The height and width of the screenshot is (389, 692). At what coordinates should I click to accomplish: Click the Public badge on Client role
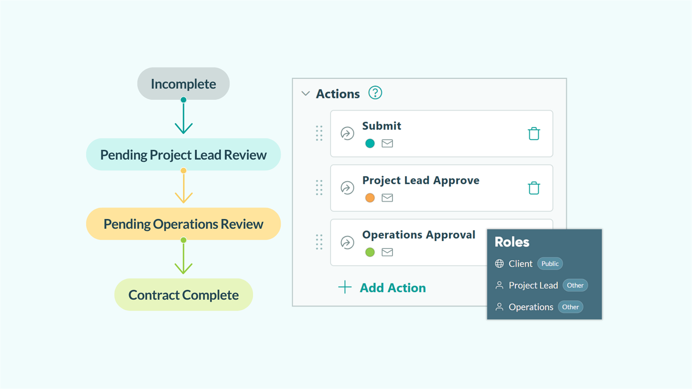(x=550, y=263)
